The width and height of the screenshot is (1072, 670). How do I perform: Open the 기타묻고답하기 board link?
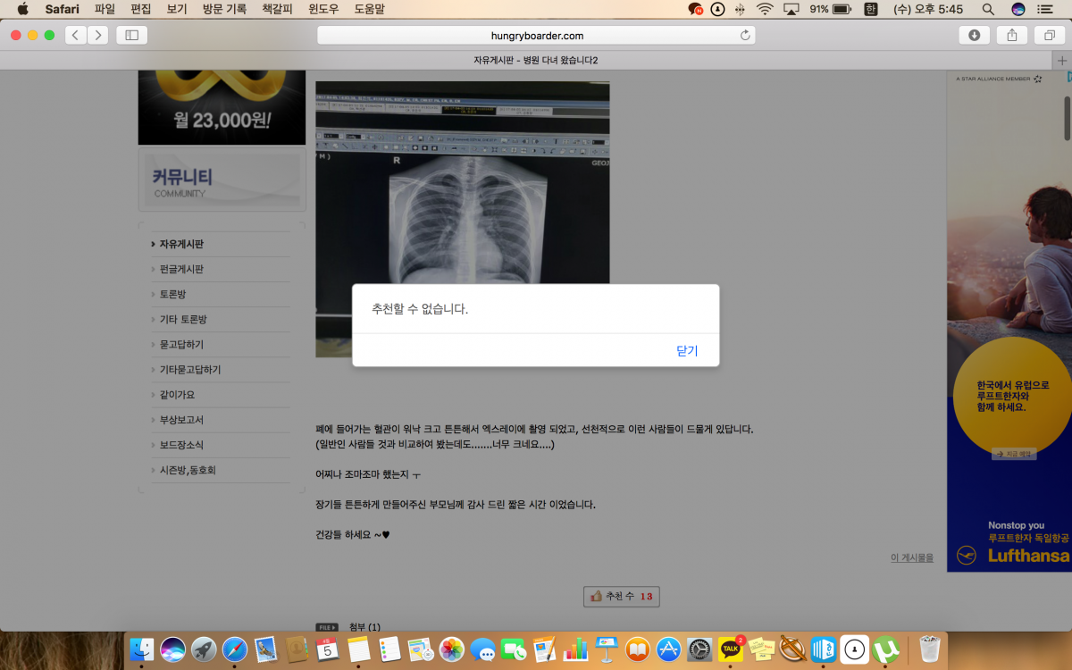pyautogui.click(x=190, y=369)
